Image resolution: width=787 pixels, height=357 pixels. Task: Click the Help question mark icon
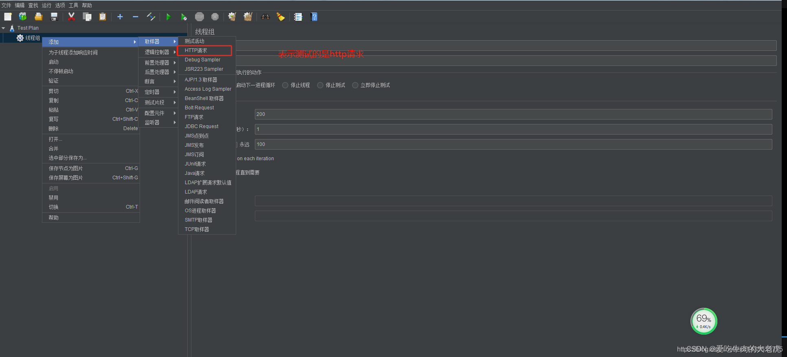[x=314, y=17]
